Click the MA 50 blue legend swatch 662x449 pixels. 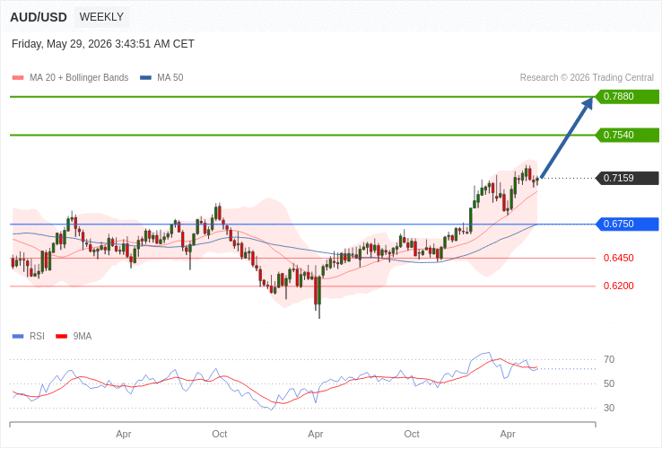(145, 78)
